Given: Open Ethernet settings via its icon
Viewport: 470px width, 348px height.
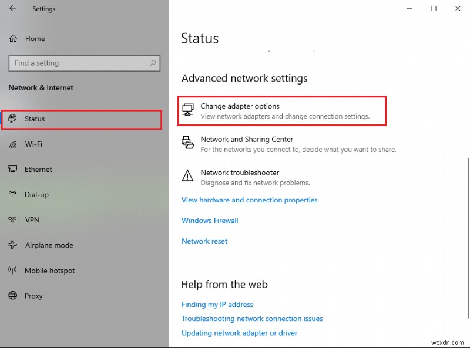Looking at the screenshot, I should point(12,169).
